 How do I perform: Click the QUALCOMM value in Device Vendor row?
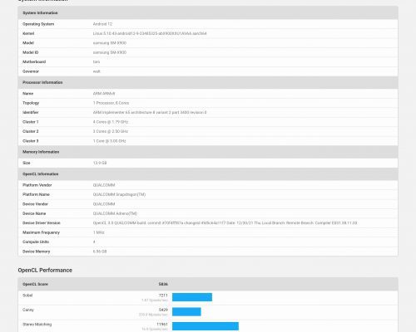pyautogui.click(x=104, y=204)
